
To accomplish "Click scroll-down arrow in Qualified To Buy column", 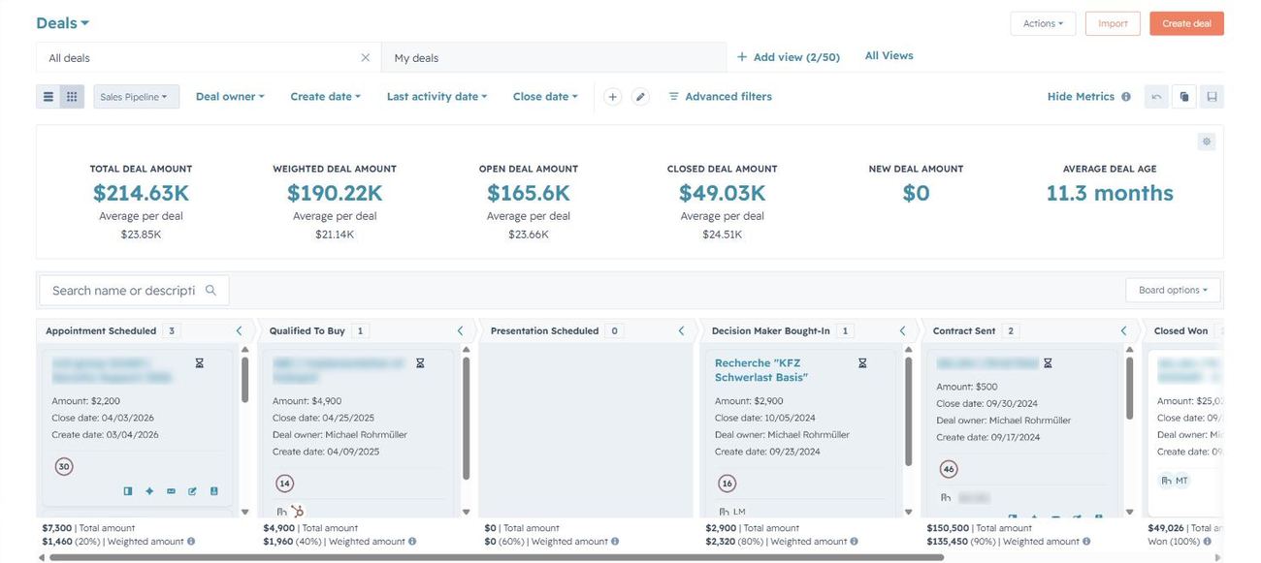I will [x=466, y=512].
